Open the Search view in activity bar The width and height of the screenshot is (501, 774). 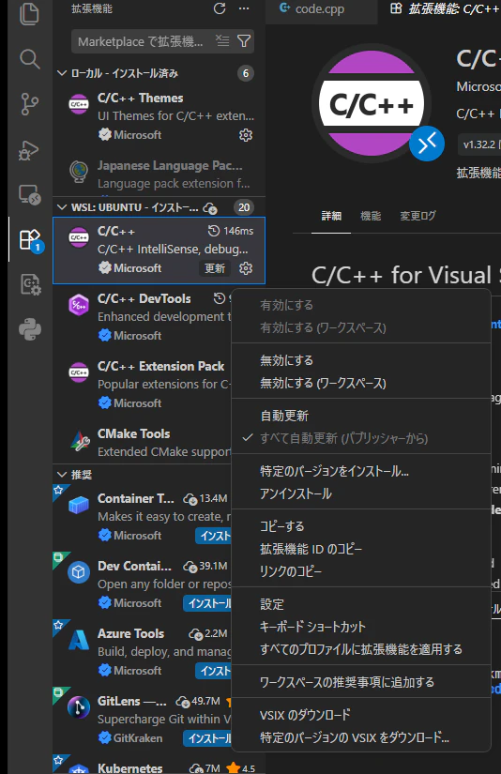30,59
